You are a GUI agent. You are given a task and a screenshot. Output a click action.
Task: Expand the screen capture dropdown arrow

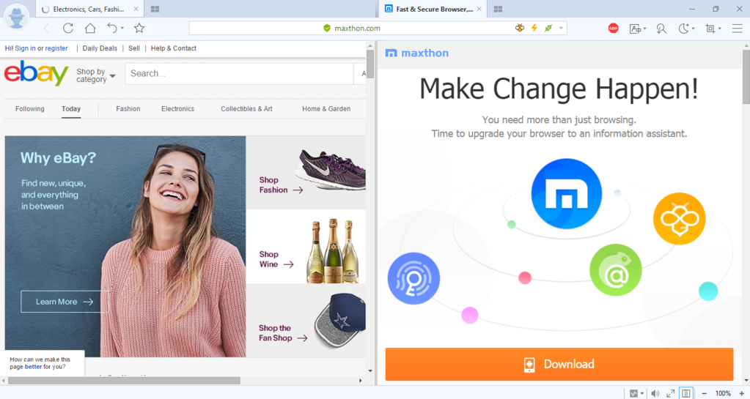(719, 29)
